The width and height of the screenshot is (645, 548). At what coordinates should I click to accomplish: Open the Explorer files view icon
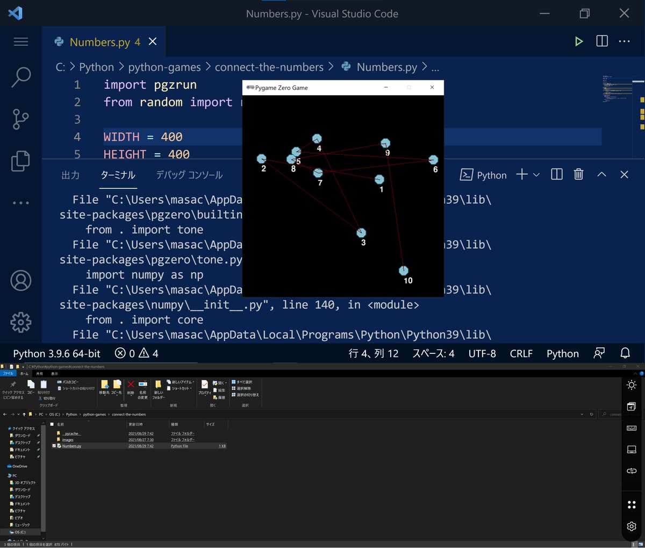pos(21,161)
